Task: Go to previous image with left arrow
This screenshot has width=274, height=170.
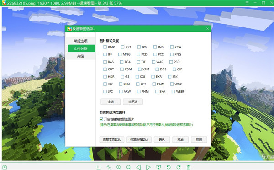Action: tap(138, 167)
